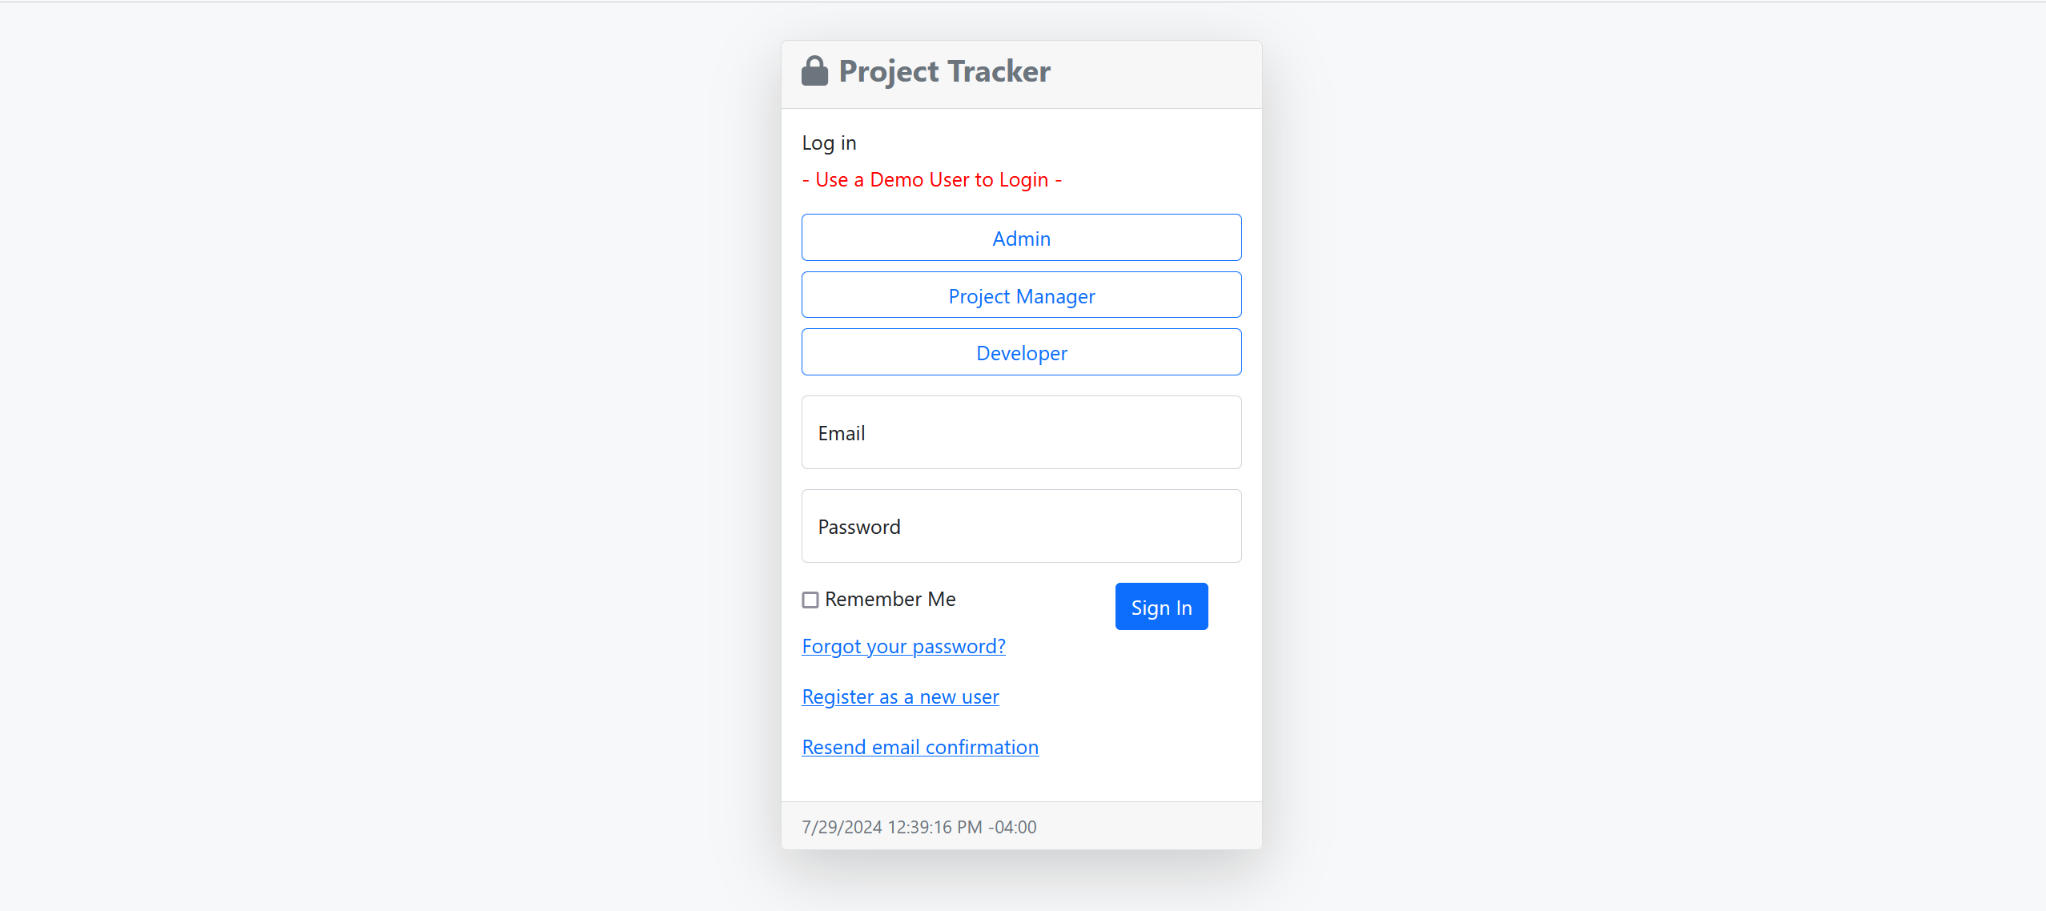The height and width of the screenshot is (911, 2046).
Task: Click the Resend email confirmation icon
Action: (918, 745)
